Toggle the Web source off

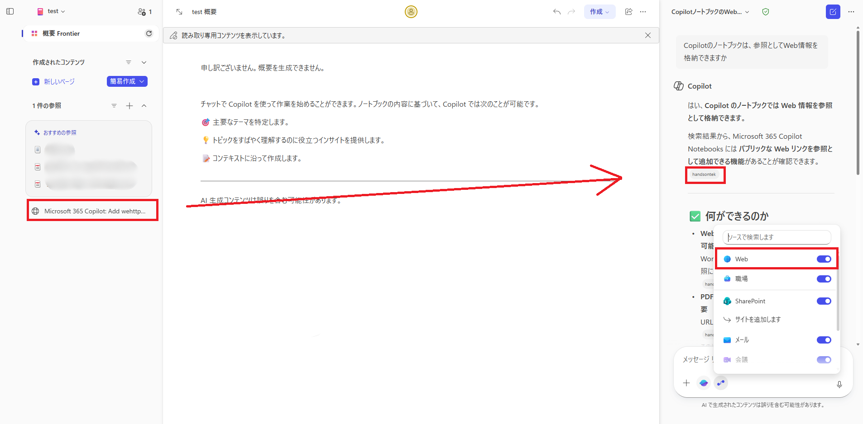[x=823, y=259]
